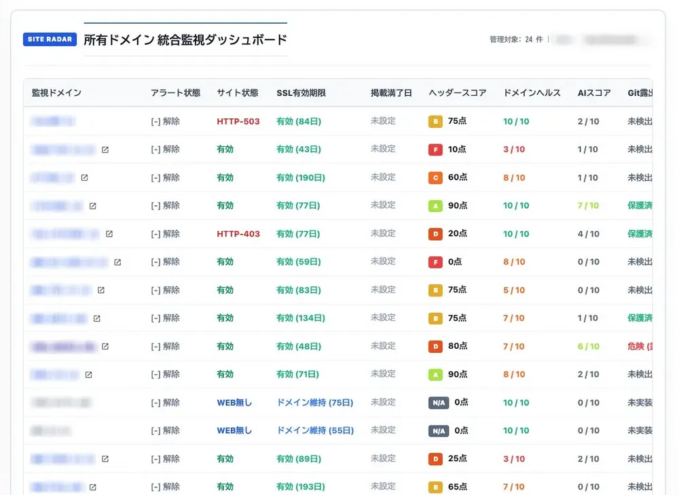Click the ドメイン維持 (55日) cell

click(315, 431)
